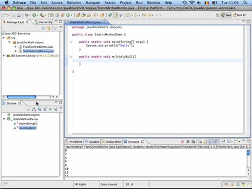The height and width of the screenshot is (189, 252).
Task: Toggle Sort alphabetically in the Outline toolbar
Action: [x=34, y=109]
